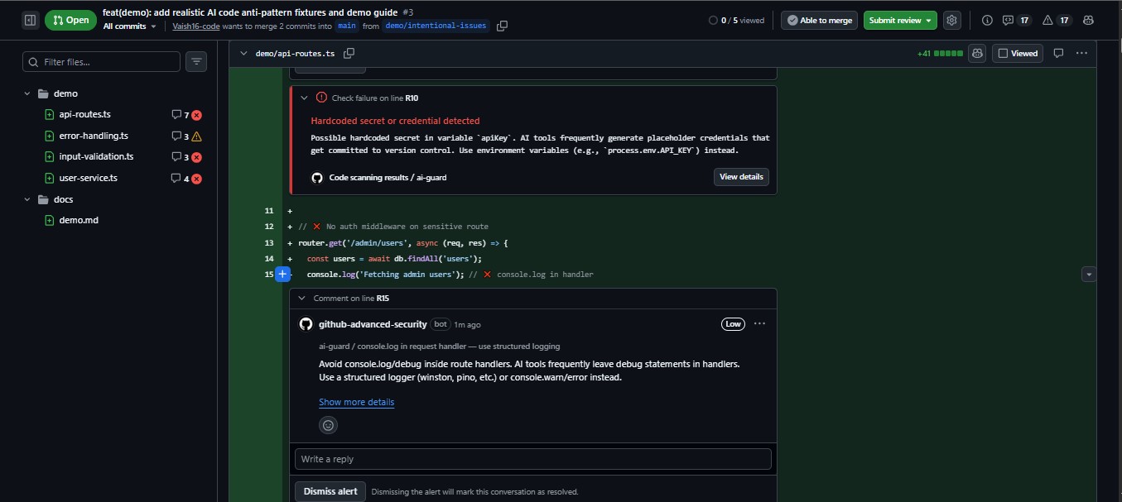The height and width of the screenshot is (502, 1122).
Task: Open the file filter options button
Action: 196,62
